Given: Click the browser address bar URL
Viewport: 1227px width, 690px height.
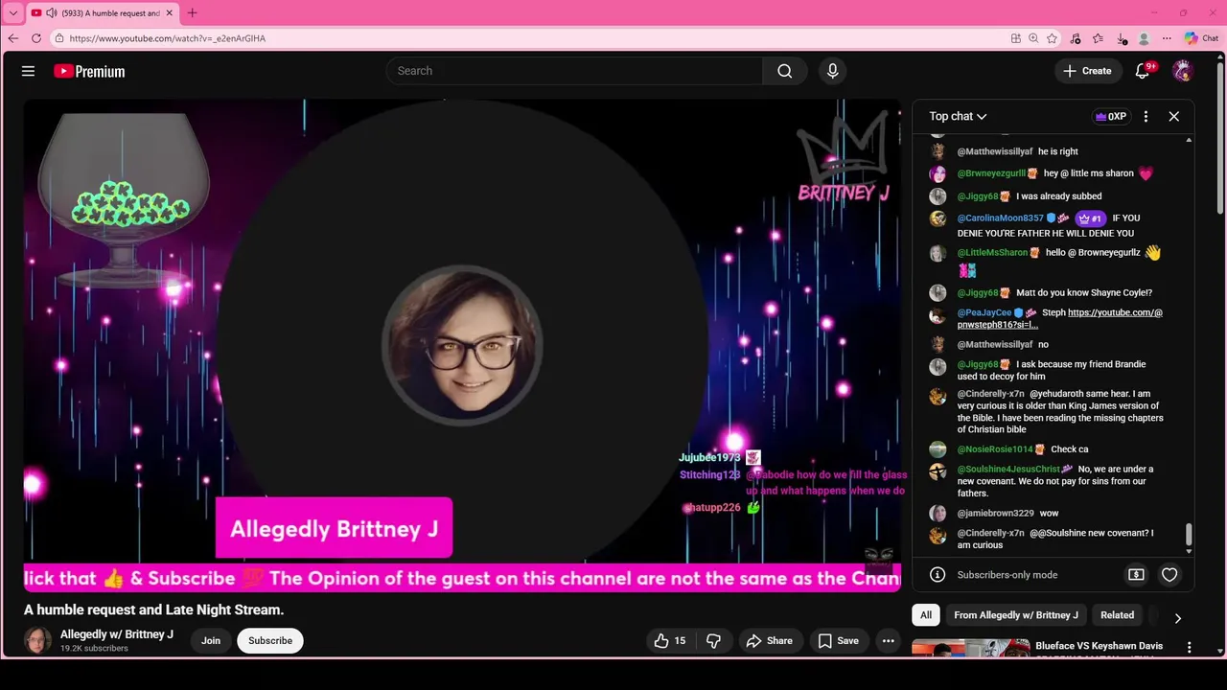Looking at the screenshot, I should click(168, 38).
